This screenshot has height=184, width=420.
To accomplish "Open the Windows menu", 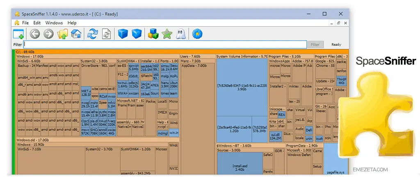I will pos(54,23).
